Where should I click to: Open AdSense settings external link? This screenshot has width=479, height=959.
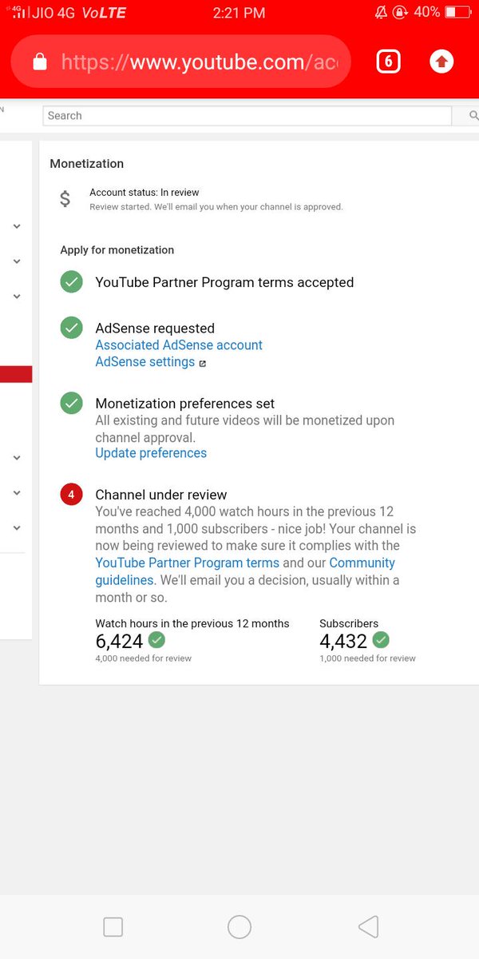point(150,362)
